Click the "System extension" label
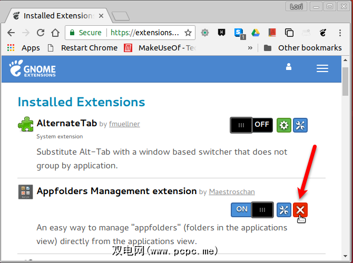This screenshot has height=263, width=353. [60, 136]
